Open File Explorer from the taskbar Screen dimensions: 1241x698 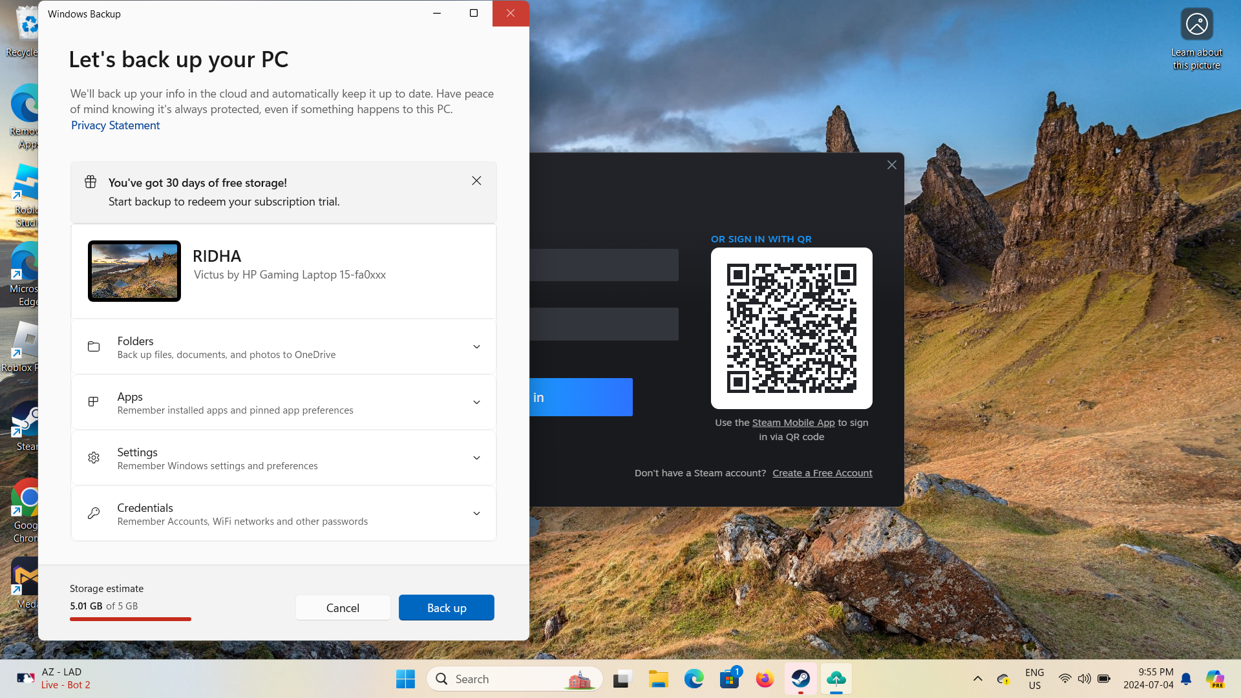tap(658, 679)
